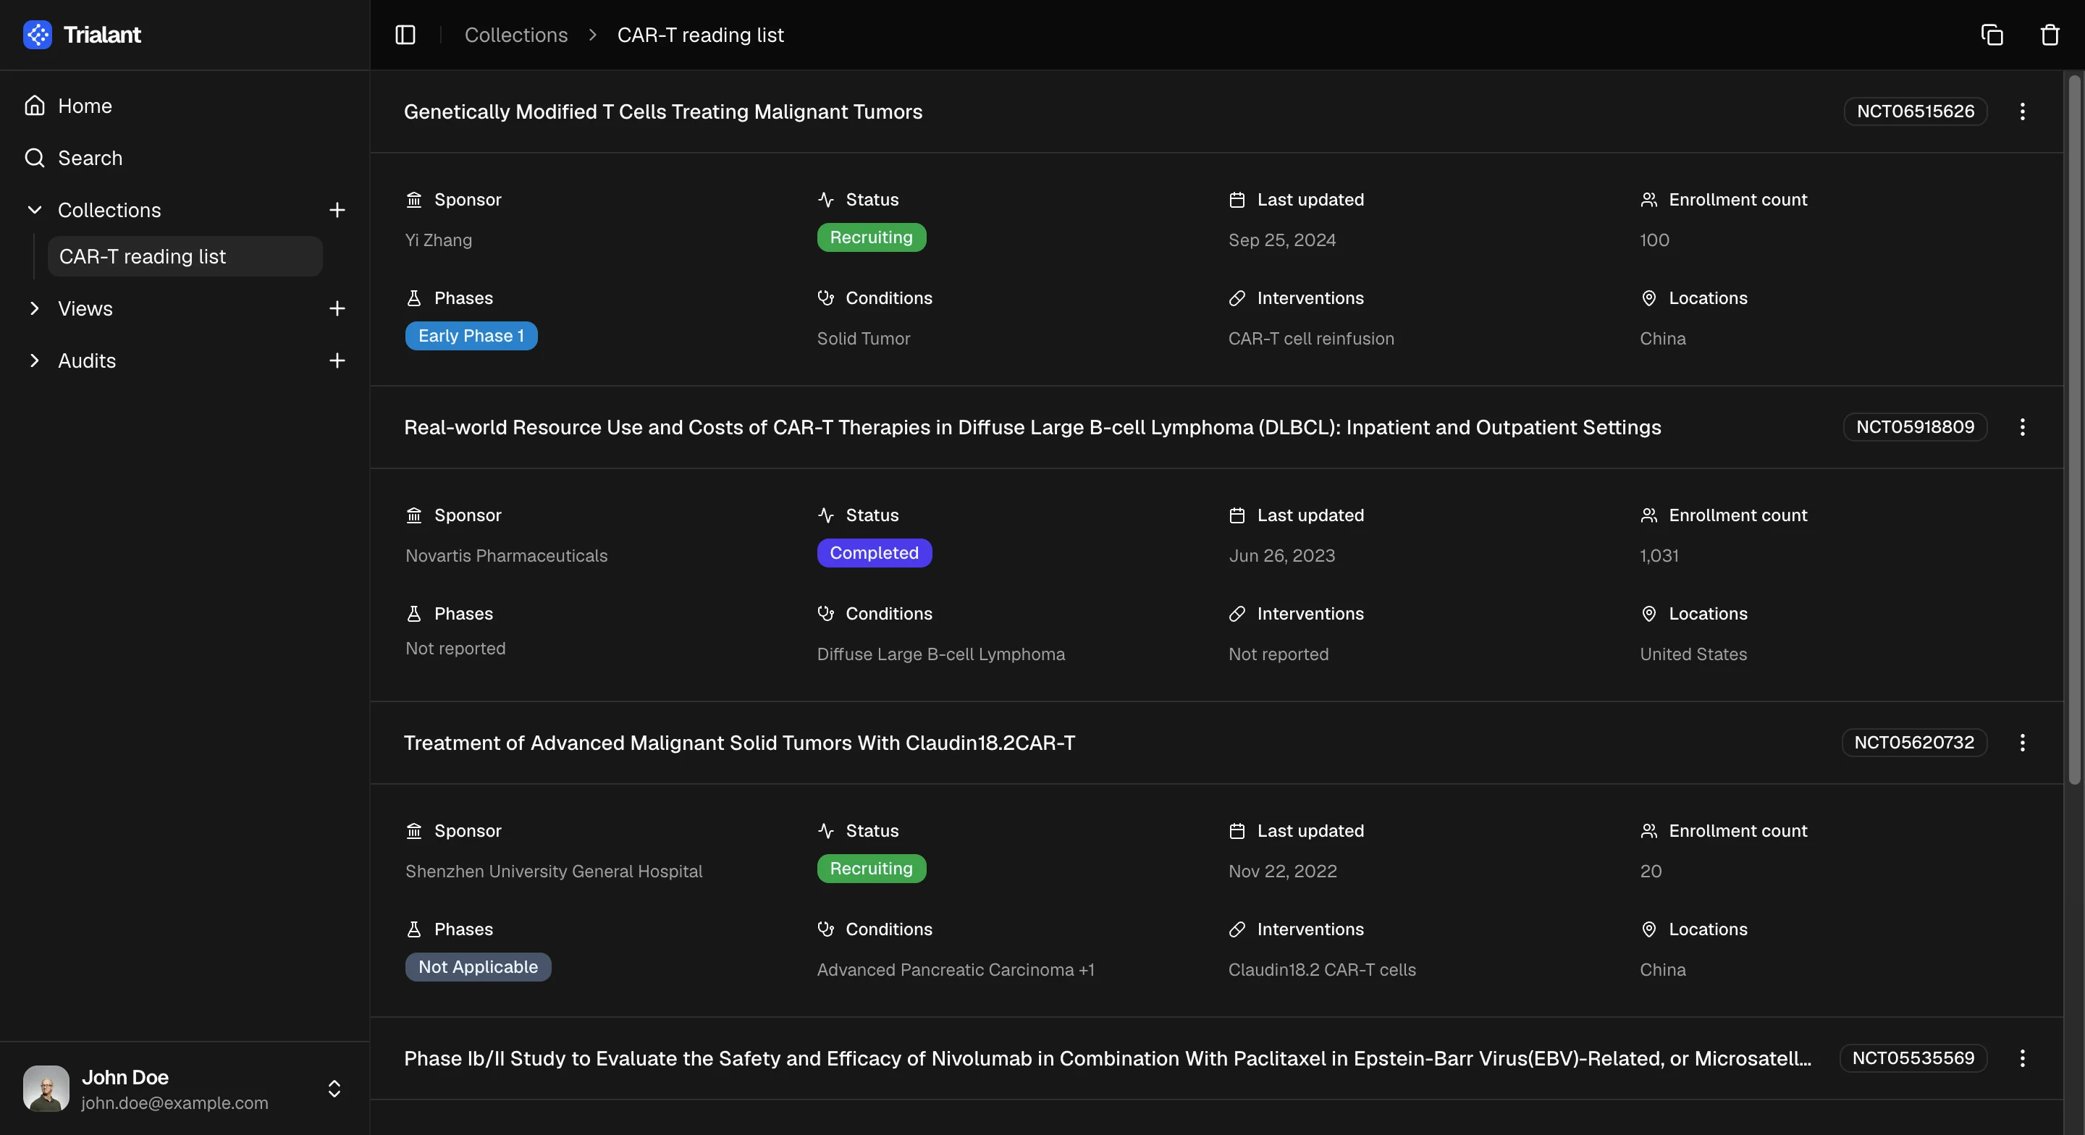2085x1135 pixels.
Task: Open the John Doe account switcher chevrons
Action: 334,1089
